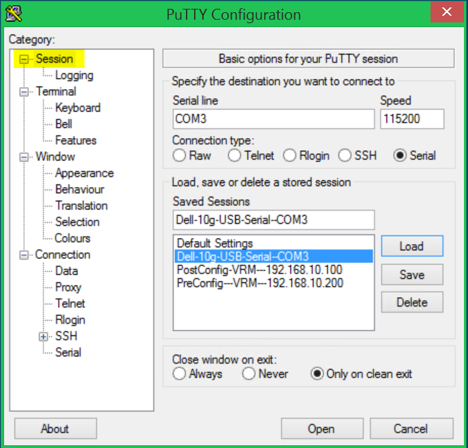This screenshot has height=448, width=468.
Task: Open the Selection category
Action: pyautogui.click(x=77, y=222)
